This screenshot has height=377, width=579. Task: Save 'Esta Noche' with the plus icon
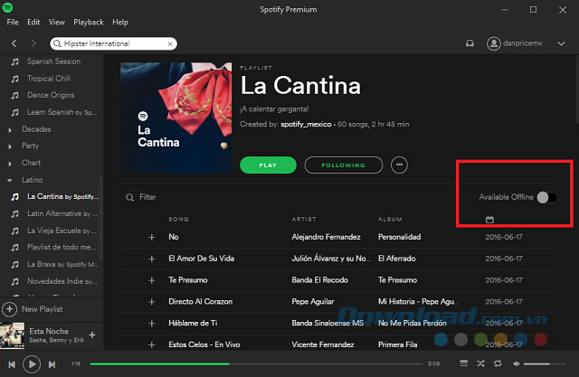(x=92, y=335)
